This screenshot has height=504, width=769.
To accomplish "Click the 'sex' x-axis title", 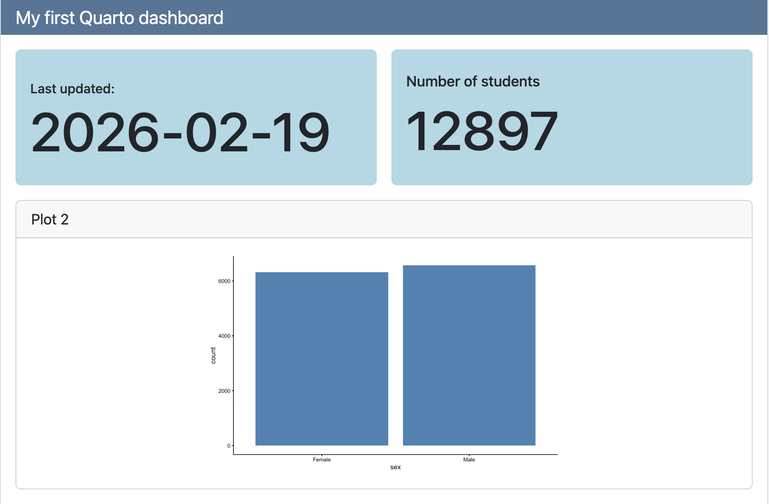I will pyautogui.click(x=395, y=467).
